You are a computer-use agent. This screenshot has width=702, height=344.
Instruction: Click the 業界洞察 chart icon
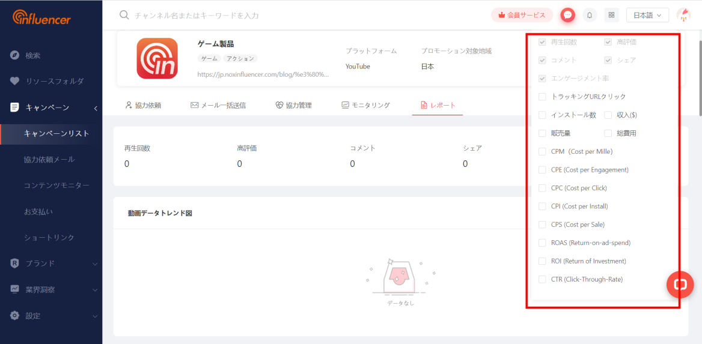point(15,289)
